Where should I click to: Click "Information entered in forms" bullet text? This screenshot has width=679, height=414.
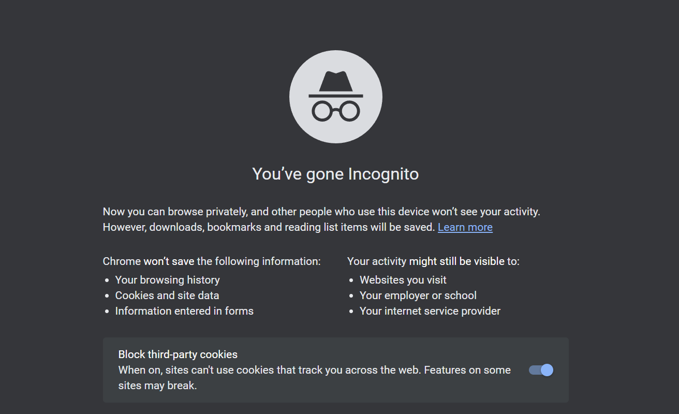184,311
